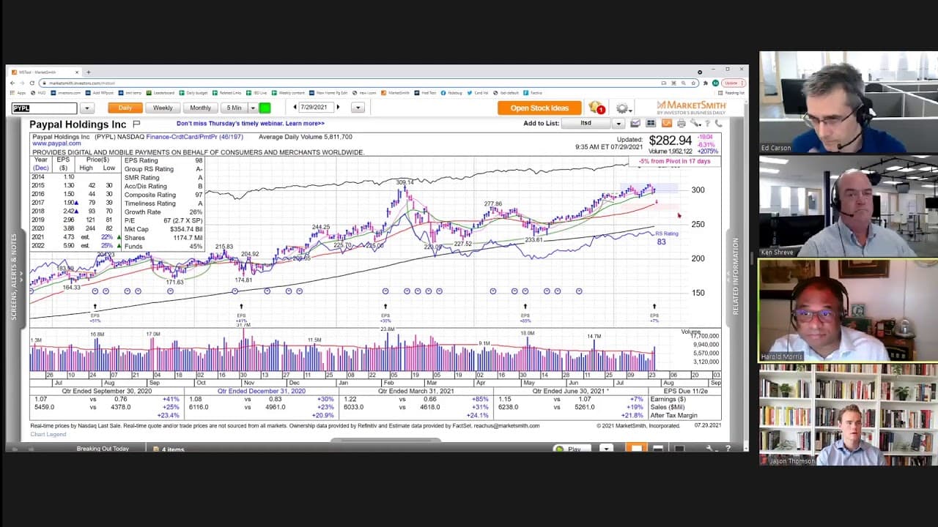Open a new browser tab
Viewport: 938px width, 527px height.
tap(89, 72)
